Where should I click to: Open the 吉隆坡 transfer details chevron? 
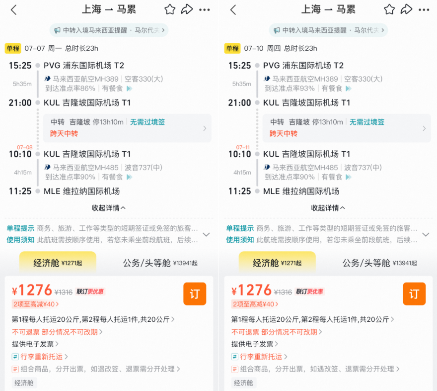[x=205, y=128]
